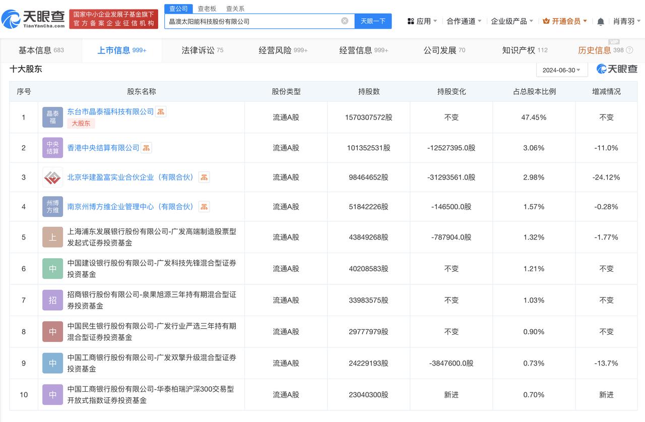645x422 pixels.
Task: Click the 中央结算 shareholder avatar
Action: pyautogui.click(x=53, y=148)
